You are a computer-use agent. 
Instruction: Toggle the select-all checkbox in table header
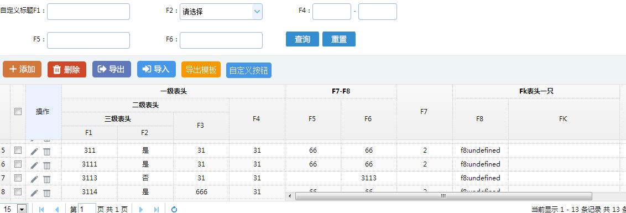(18, 112)
